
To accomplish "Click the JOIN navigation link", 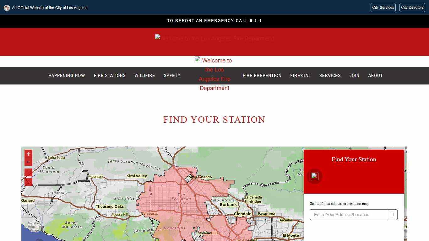I will click(x=354, y=75).
